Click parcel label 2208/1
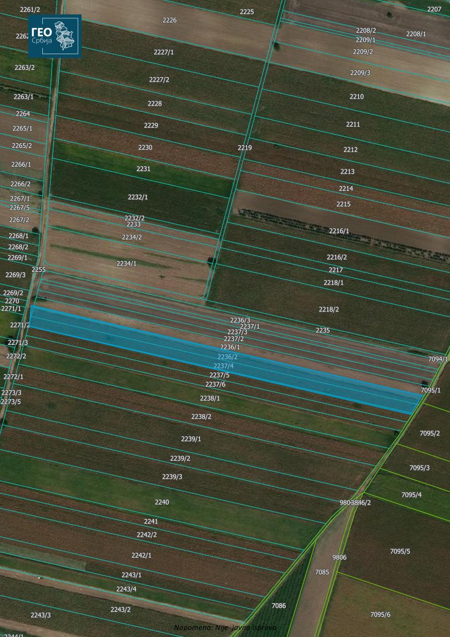450x637 pixels. pos(416,34)
